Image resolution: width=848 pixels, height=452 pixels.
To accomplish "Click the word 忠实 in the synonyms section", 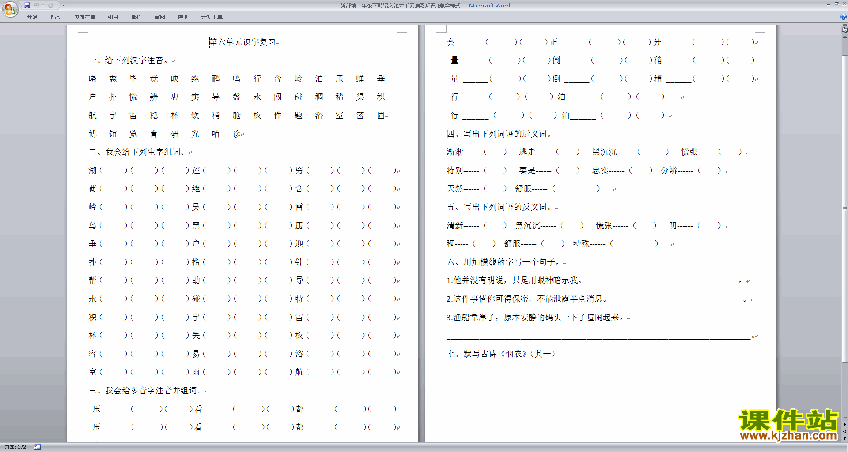I will (x=600, y=171).
